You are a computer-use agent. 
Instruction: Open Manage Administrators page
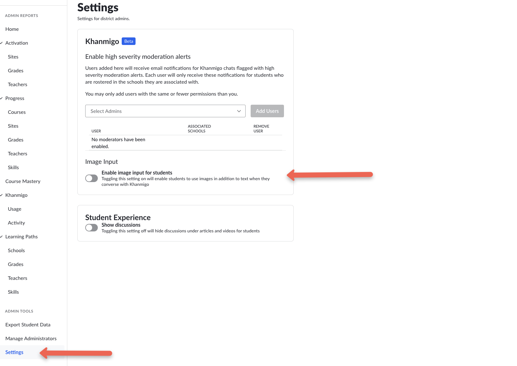pyautogui.click(x=31, y=338)
